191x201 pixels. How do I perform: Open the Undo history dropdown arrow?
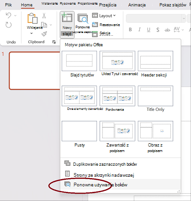pyautogui.click(x=15, y=16)
